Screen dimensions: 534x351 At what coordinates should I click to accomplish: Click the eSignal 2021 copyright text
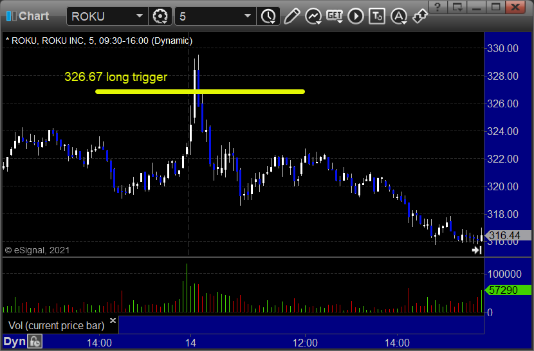pos(37,250)
